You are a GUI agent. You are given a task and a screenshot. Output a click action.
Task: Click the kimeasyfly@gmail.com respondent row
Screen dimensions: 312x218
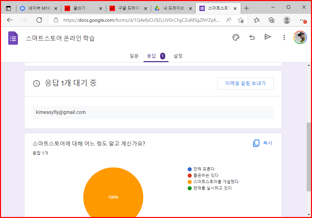[153, 113]
